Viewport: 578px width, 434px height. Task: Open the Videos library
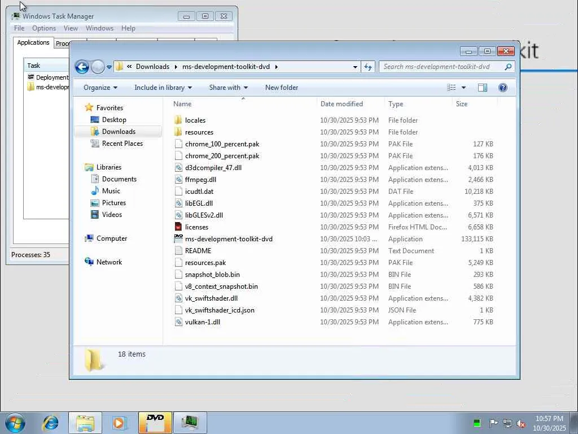[x=112, y=214]
